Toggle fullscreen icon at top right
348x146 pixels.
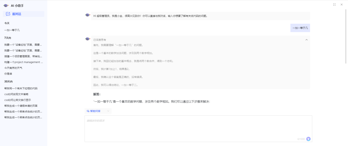click(334, 5)
